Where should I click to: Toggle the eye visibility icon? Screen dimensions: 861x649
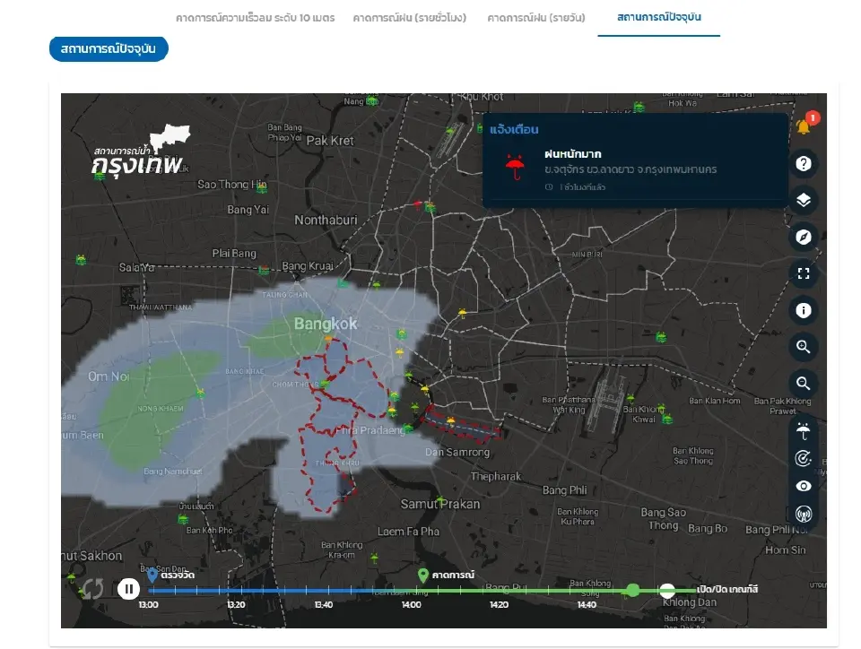click(x=804, y=486)
